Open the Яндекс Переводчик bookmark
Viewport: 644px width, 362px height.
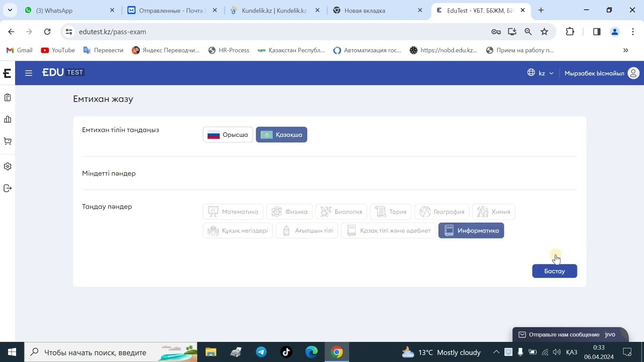[x=166, y=50]
